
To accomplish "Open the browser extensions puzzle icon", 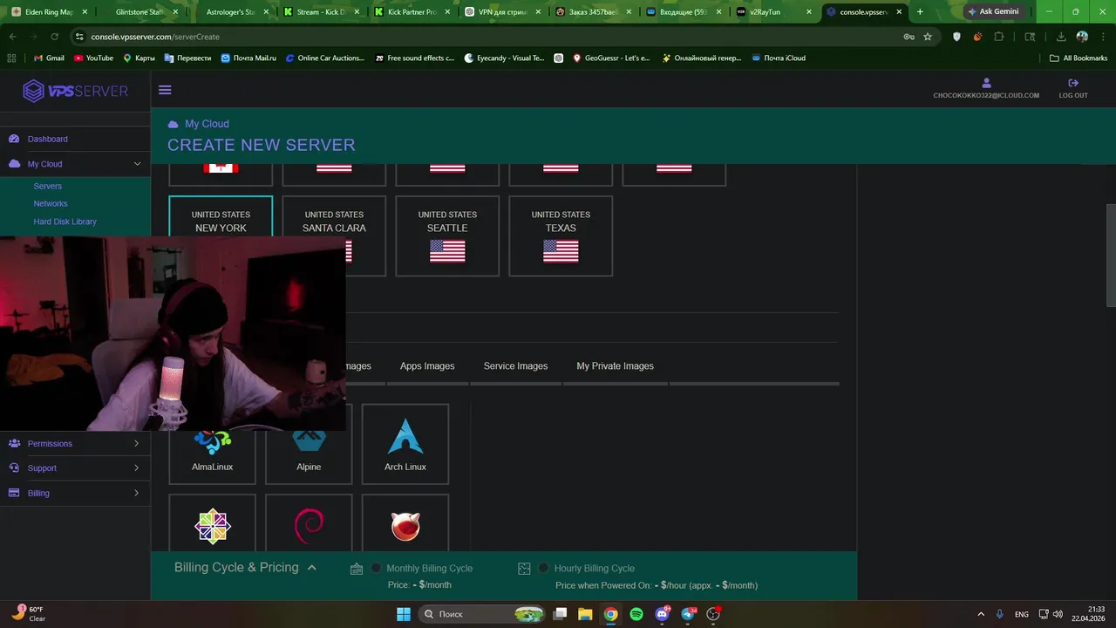I will click(x=999, y=37).
